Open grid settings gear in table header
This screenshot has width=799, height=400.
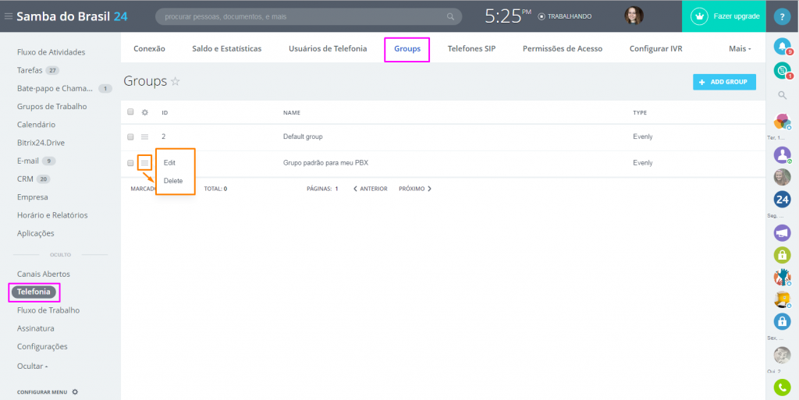(x=144, y=112)
